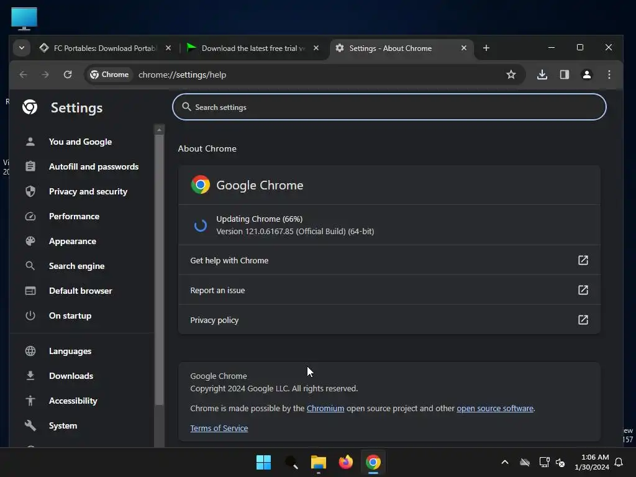Open You and Google settings

tap(80, 142)
